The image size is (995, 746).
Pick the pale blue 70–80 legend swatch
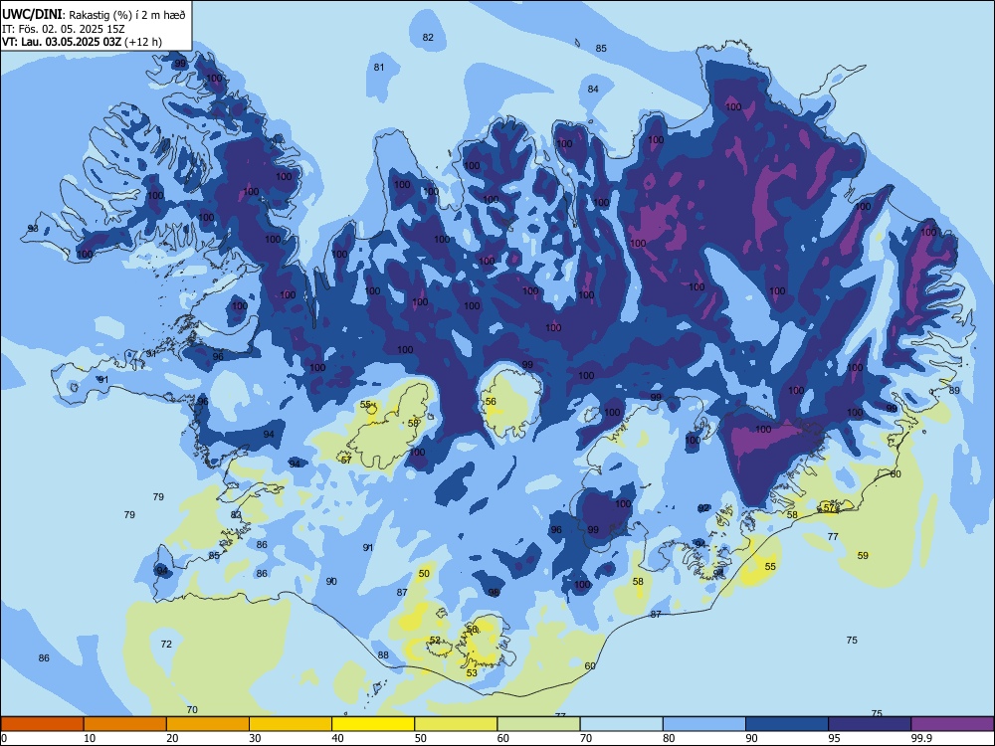(621, 724)
